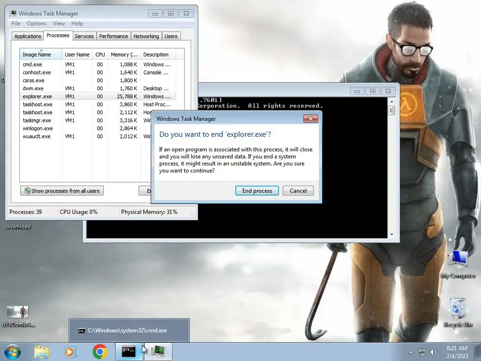
Task: Show hidden system tray icons
Action: tap(411, 352)
